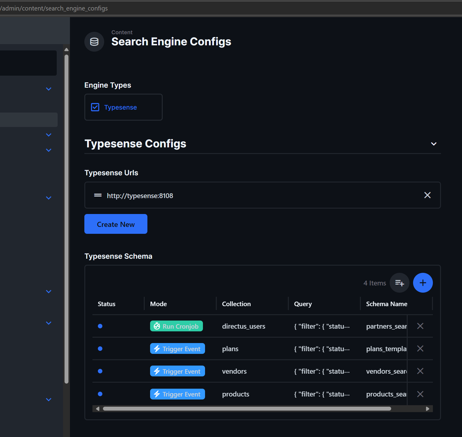Grab the drag handle of typesense URL
This screenshot has height=437, width=462.
[98, 195]
